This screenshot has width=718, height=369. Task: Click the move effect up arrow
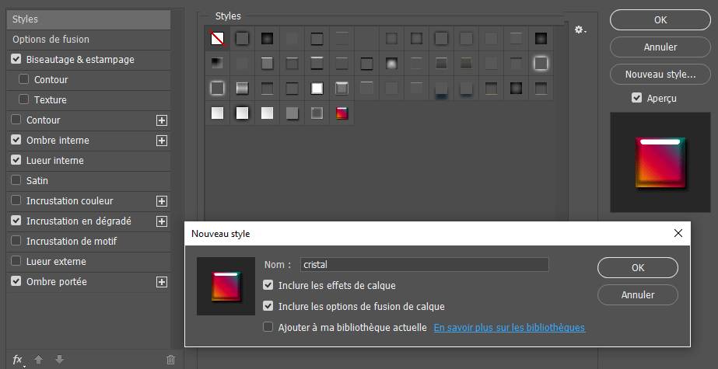(x=38, y=360)
